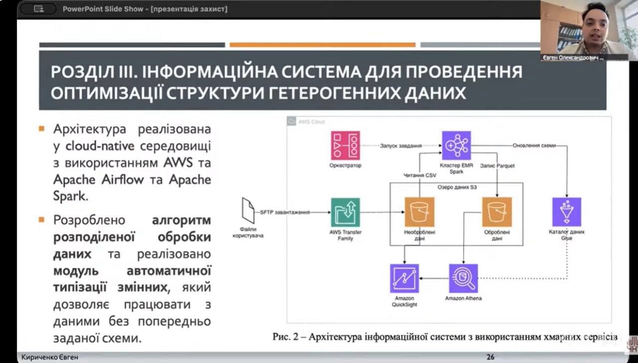Click the 'Оброблені дані' caption text
Viewport: 638px width, 363px height.
[x=497, y=235]
